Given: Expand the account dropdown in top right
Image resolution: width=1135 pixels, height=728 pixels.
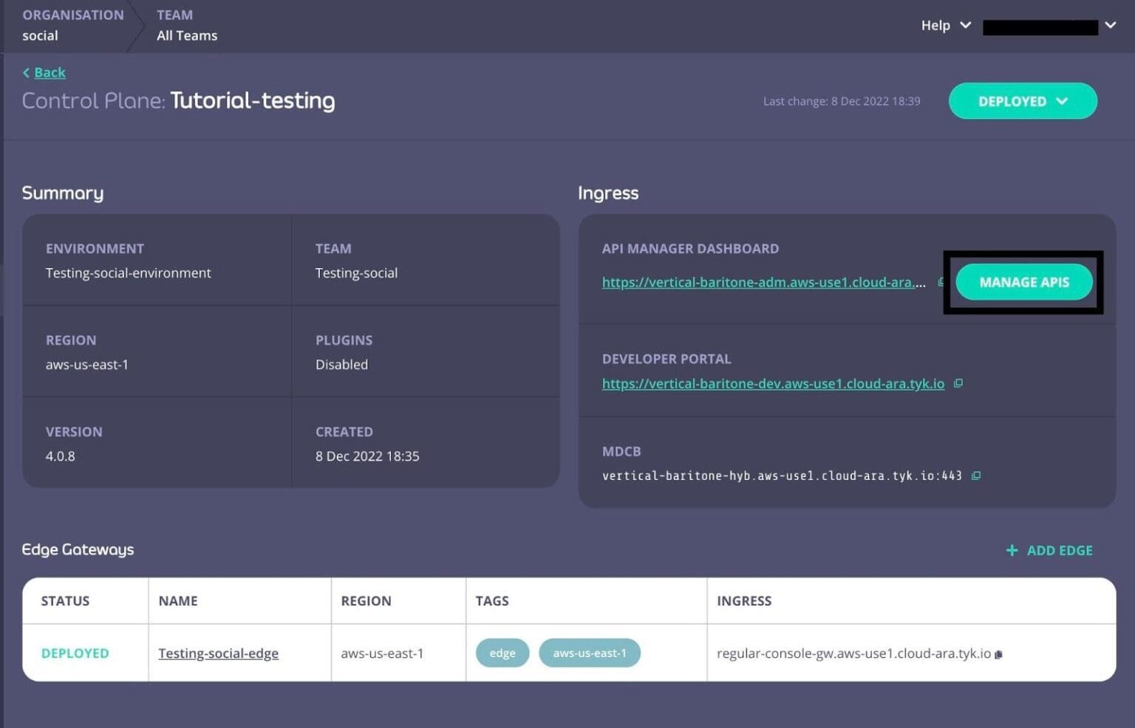Looking at the screenshot, I should [1111, 25].
